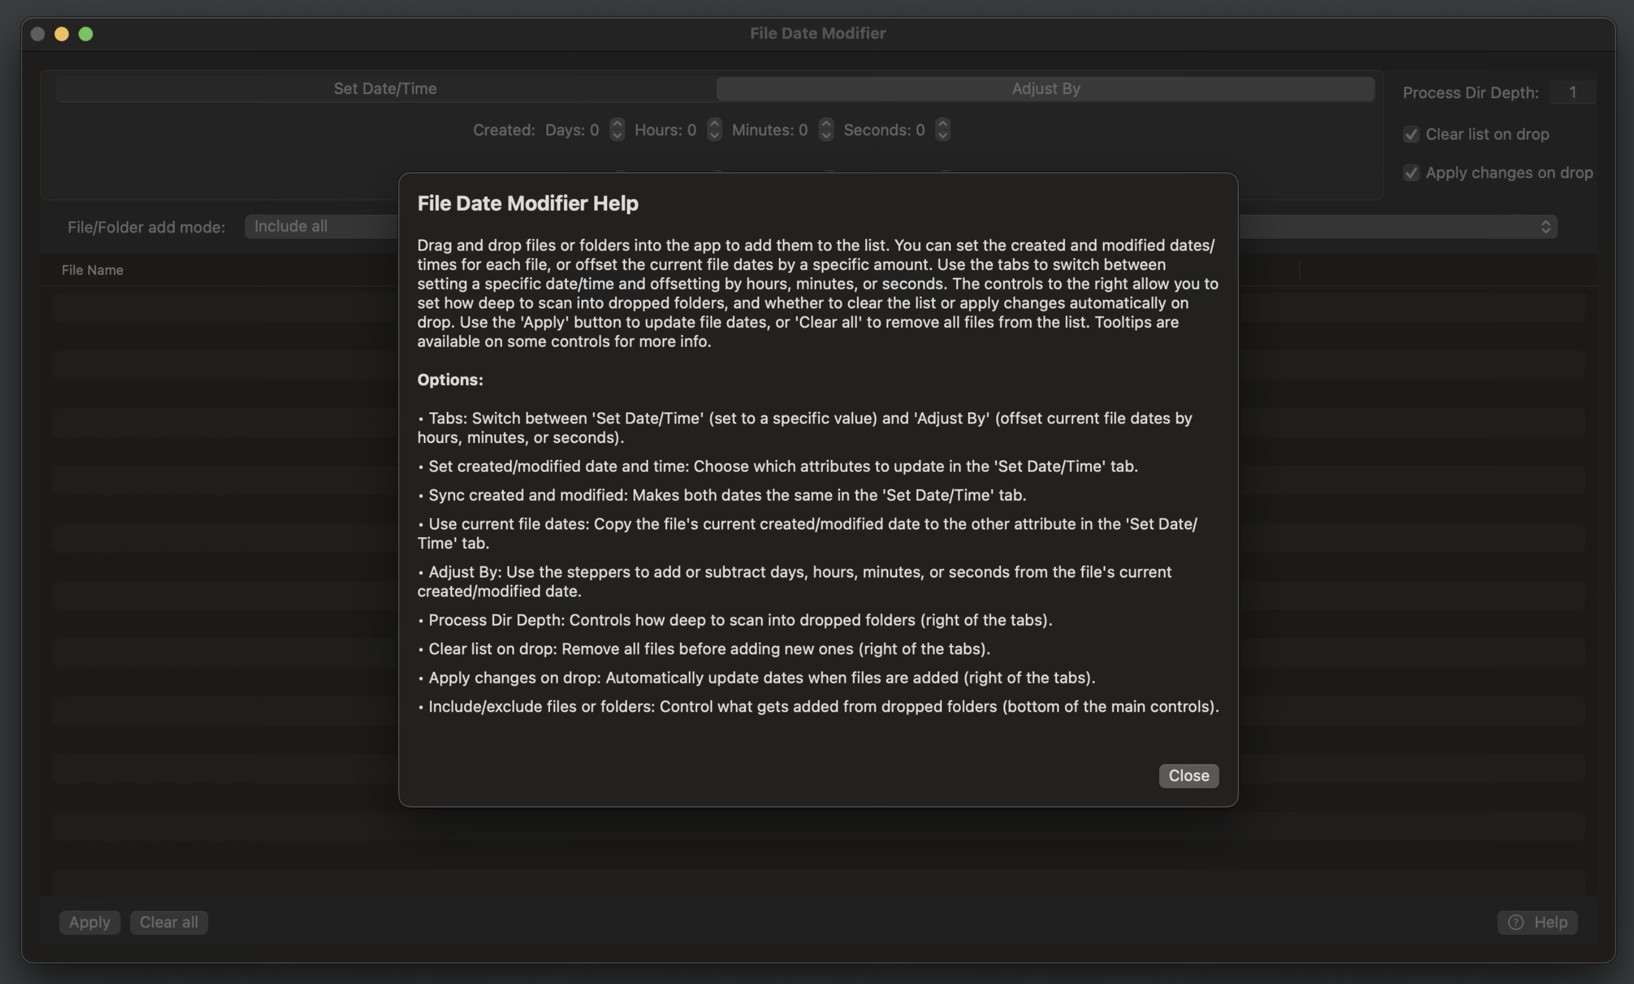This screenshot has height=984, width=1634.
Task: Click the Apply button
Action: click(x=89, y=922)
